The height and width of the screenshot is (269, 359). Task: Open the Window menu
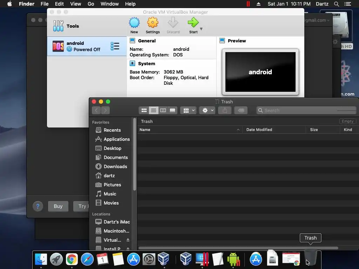tap(110, 4)
